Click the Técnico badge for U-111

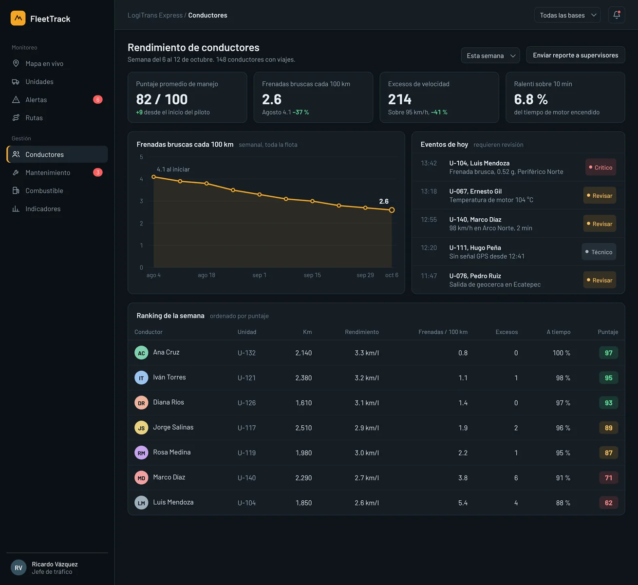599,252
